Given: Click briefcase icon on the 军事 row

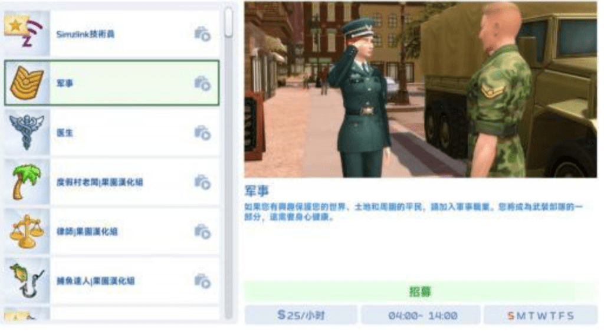Looking at the screenshot, I should [202, 83].
